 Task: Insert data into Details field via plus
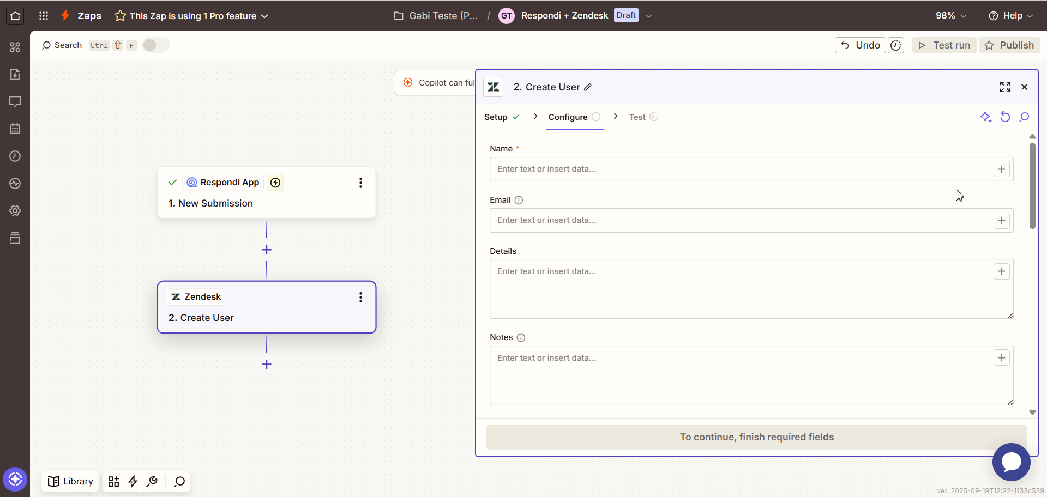(1001, 271)
